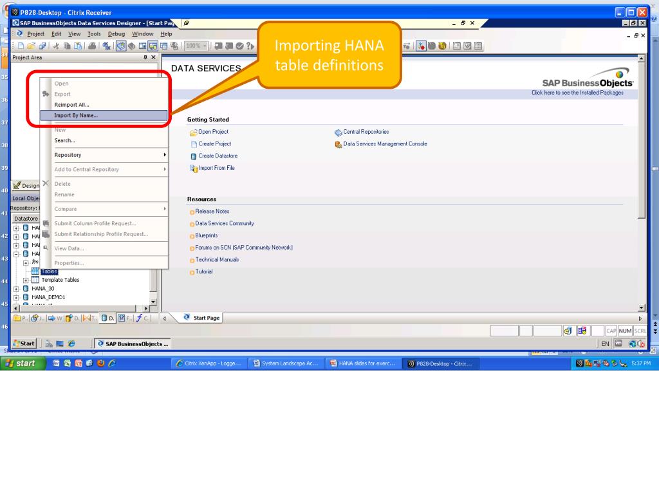Open the Tutorial resource link
This screenshot has height=494, width=659.
tap(204, 272)
